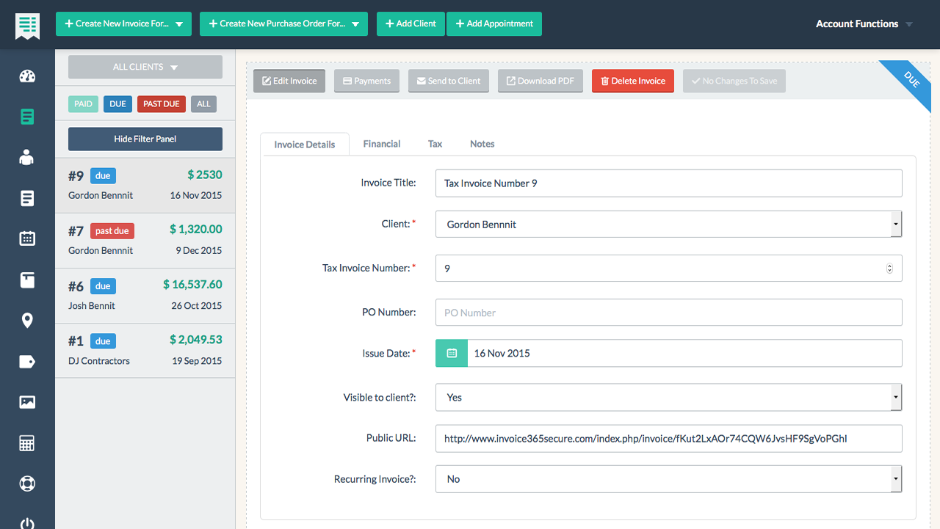The height and width of the screenshot is (529, 940).
Task: Open the Calendar icon in the sidebar
Action: coord(26,238)
